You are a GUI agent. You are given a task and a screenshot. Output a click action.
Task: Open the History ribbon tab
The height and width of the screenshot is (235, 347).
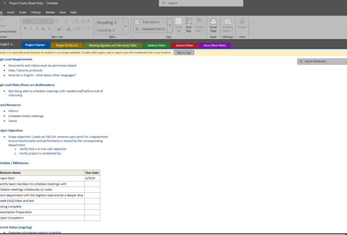pos(36,13)
